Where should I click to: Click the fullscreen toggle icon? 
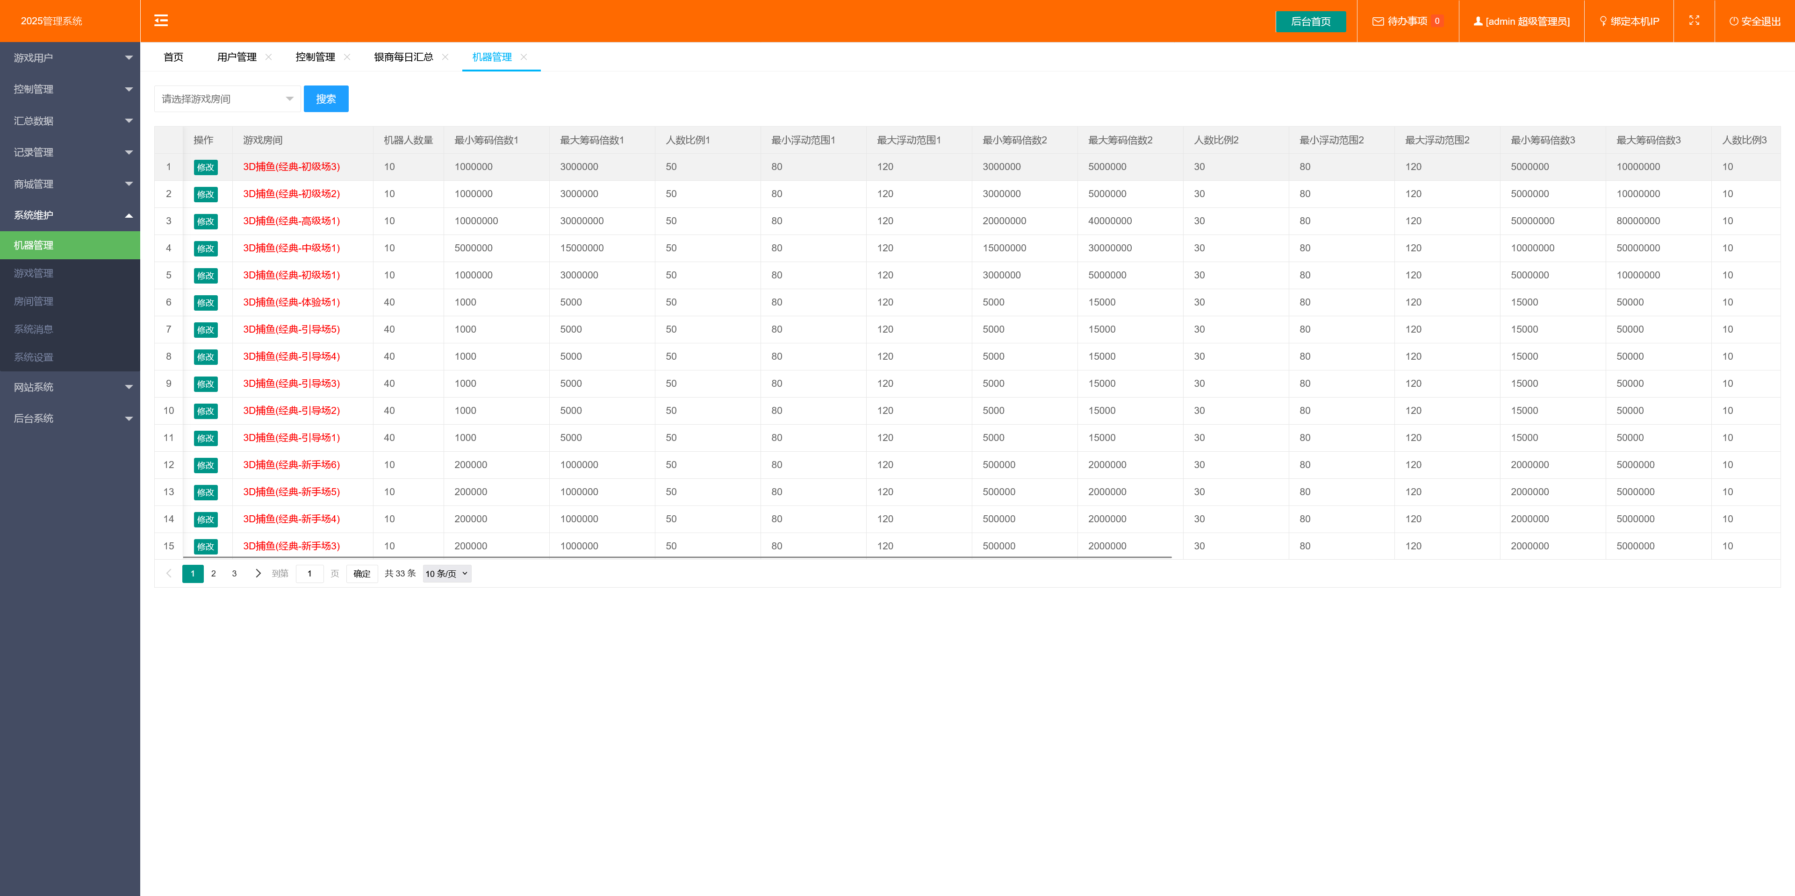pos(1694,21)
